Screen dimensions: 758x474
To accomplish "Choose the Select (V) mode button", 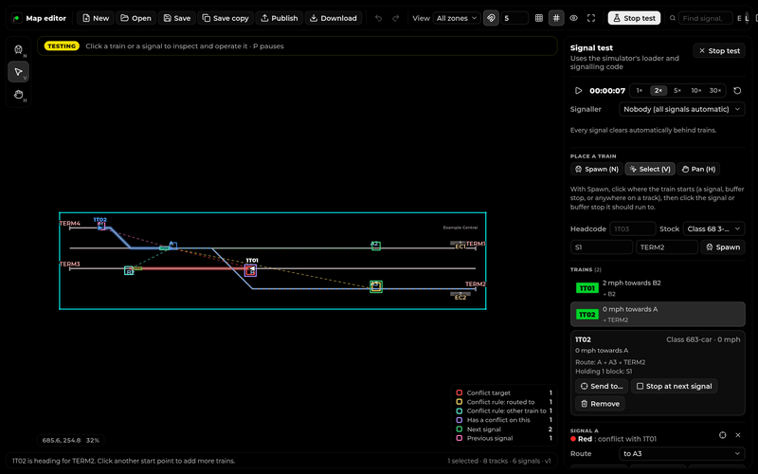I will pyautogui.click(x=650, y=169).
